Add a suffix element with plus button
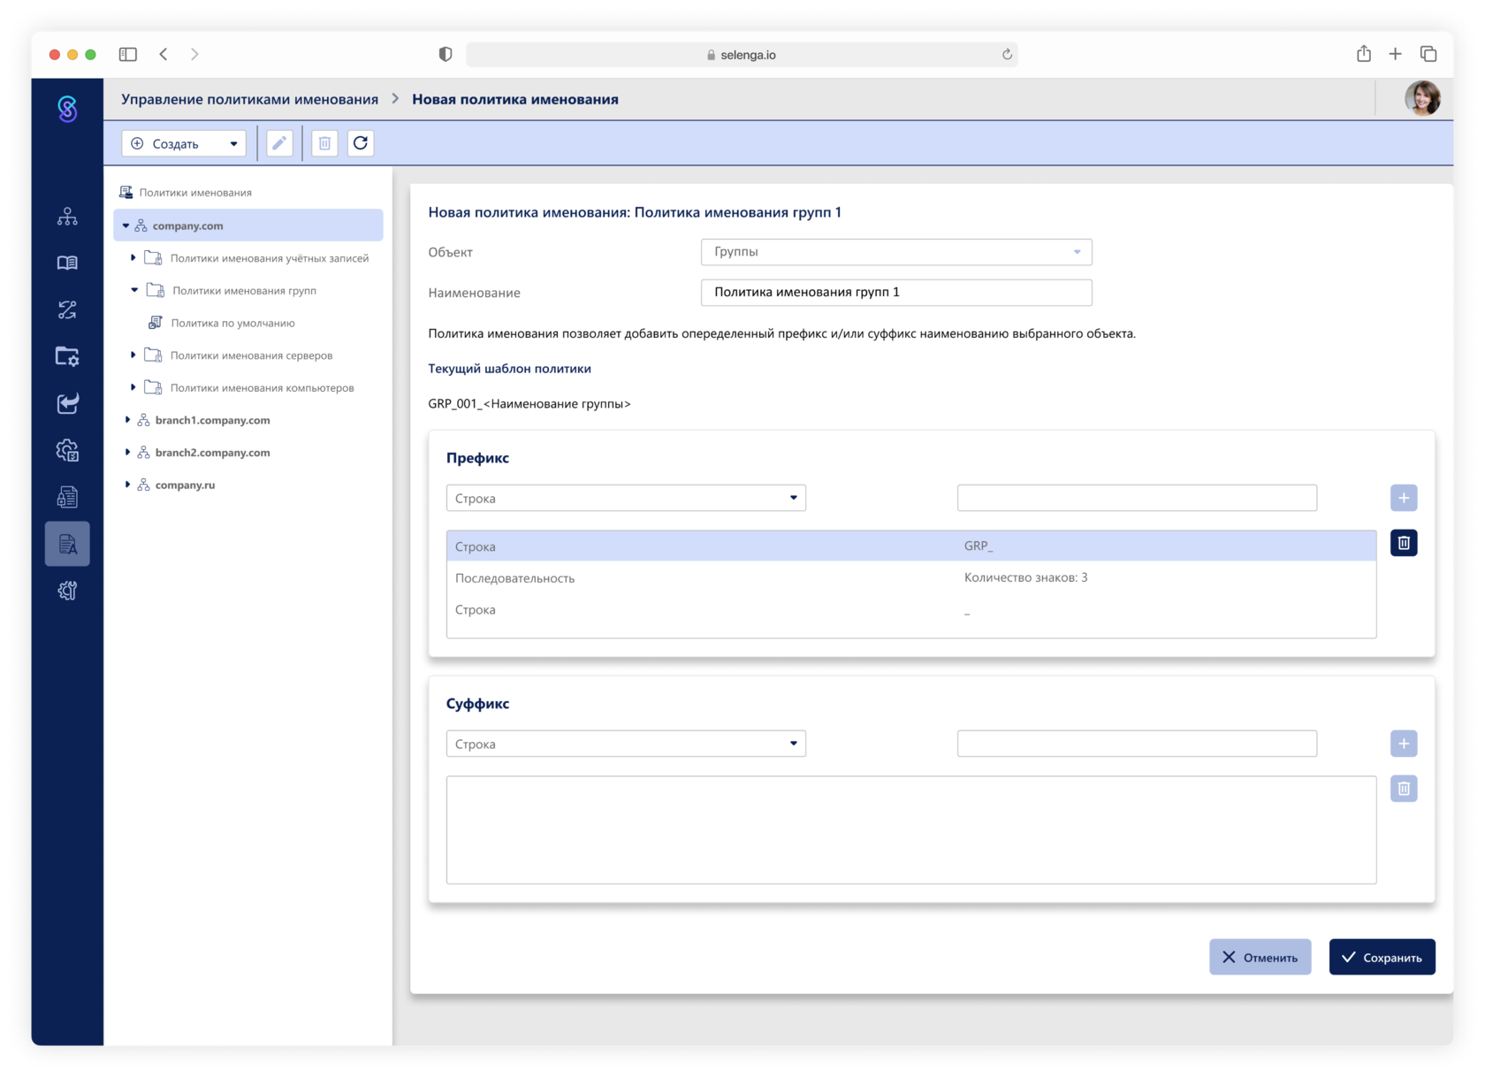 1403,744
